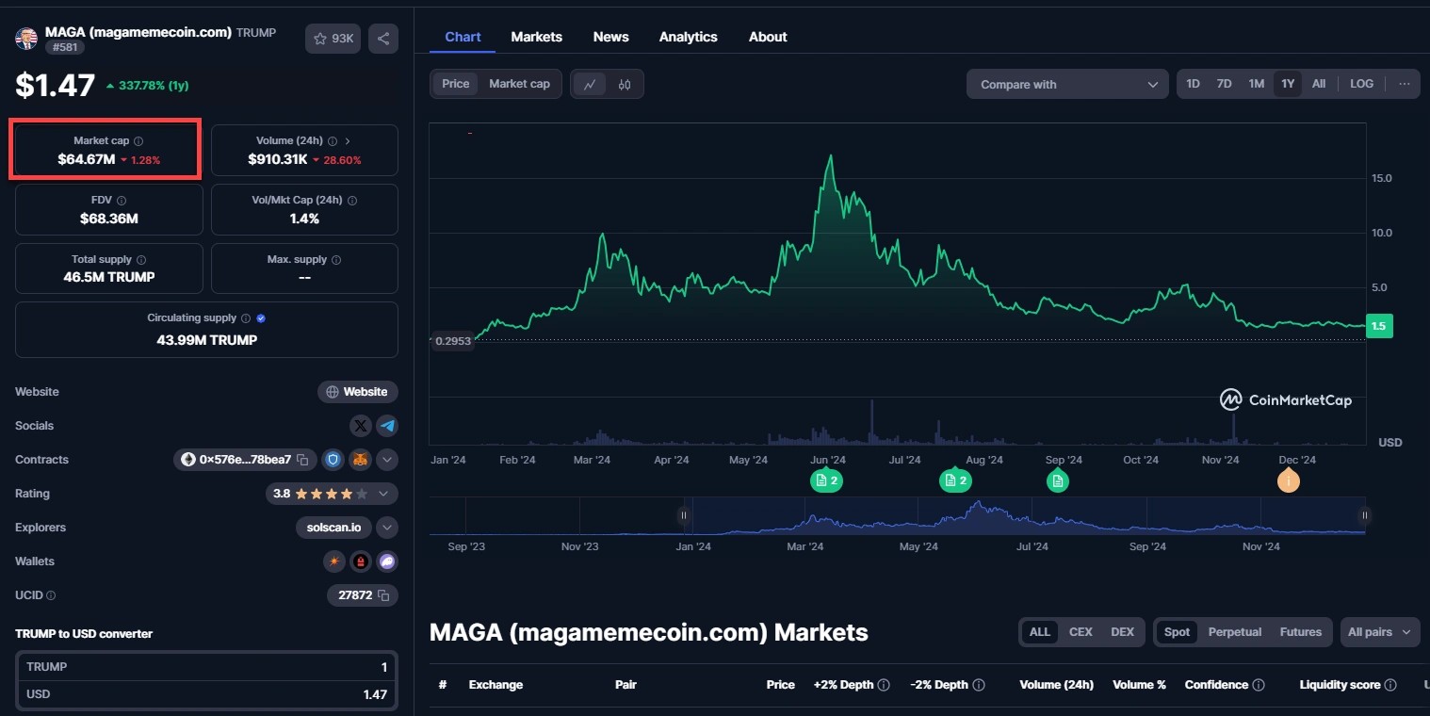Viewport: 1430px width, 716px height.
Task: Switch to the Analytics tab
Action: pyautogui.click(x=688, y=37)
